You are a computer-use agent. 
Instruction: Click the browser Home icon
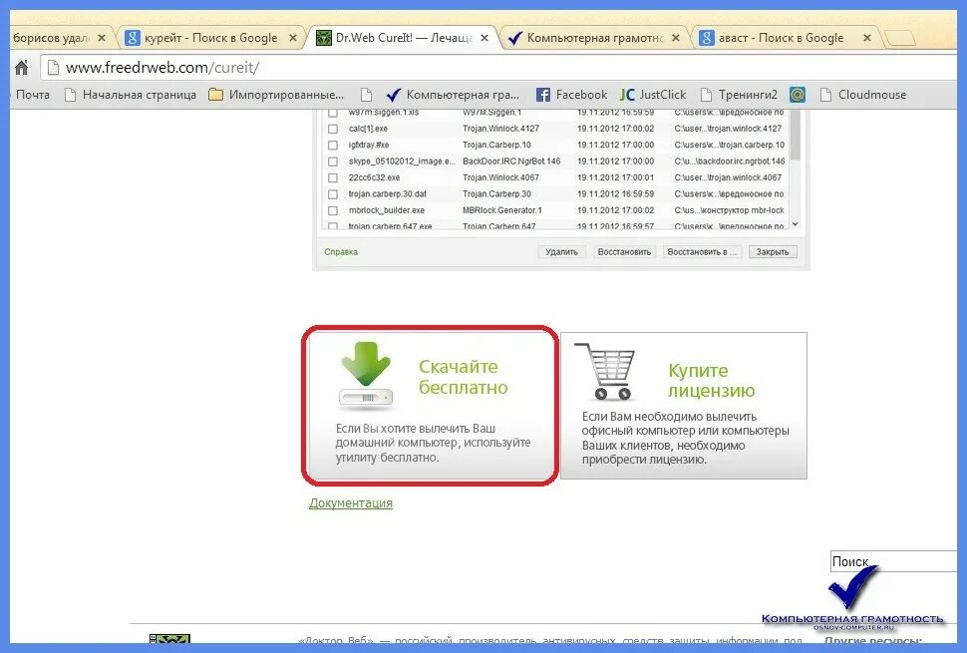(22, 67)
